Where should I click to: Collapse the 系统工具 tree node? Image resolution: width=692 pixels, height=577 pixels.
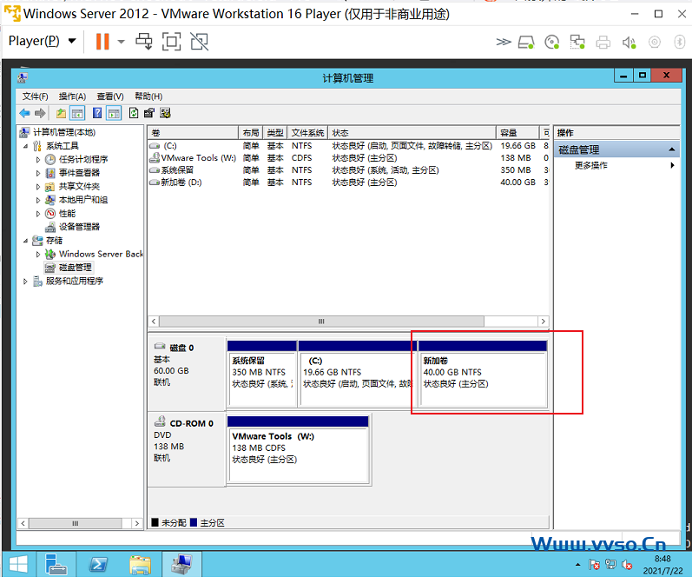(x=25, y=146)
